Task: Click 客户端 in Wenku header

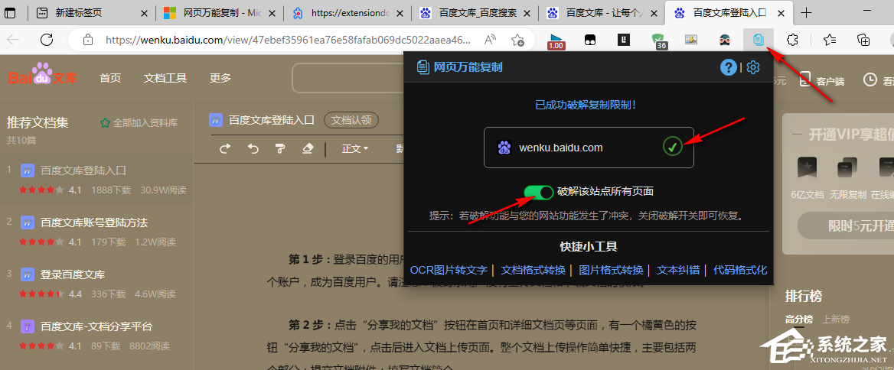Action: coord(822,81)
